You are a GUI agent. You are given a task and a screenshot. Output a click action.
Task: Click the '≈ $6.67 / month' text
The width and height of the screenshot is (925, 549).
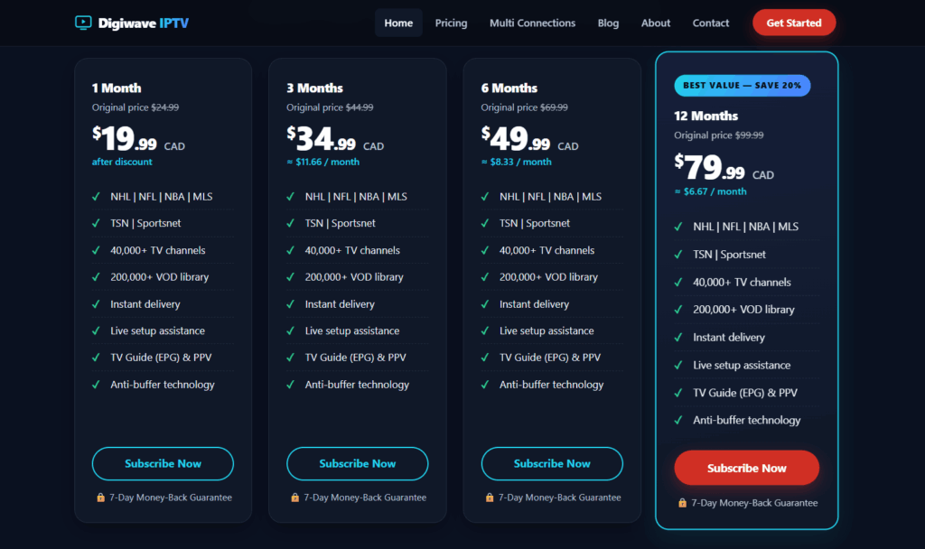coord(710,191)
